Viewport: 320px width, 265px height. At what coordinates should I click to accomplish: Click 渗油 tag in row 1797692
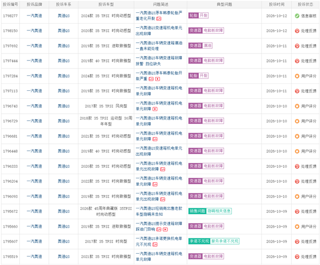pos(207,45)
